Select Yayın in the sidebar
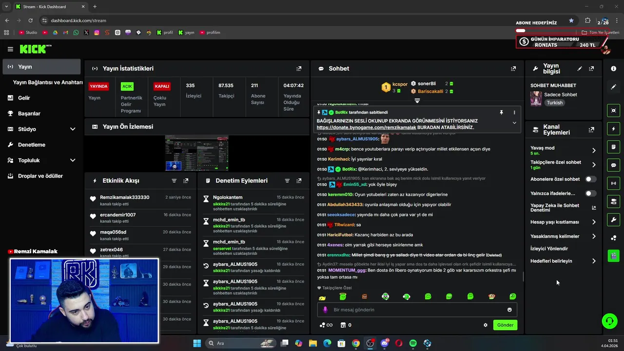Viewport: 624px width, 351px height. pos(41,67)
